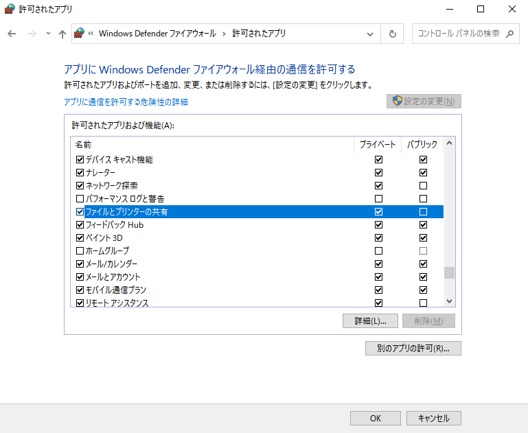Viewport: 528px width, 433px height.
Task: Click the パブリック column header
Action: 422,145
